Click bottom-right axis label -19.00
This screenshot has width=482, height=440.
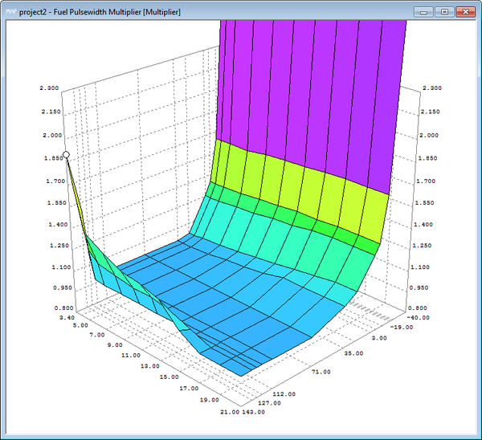click(402, 328)
